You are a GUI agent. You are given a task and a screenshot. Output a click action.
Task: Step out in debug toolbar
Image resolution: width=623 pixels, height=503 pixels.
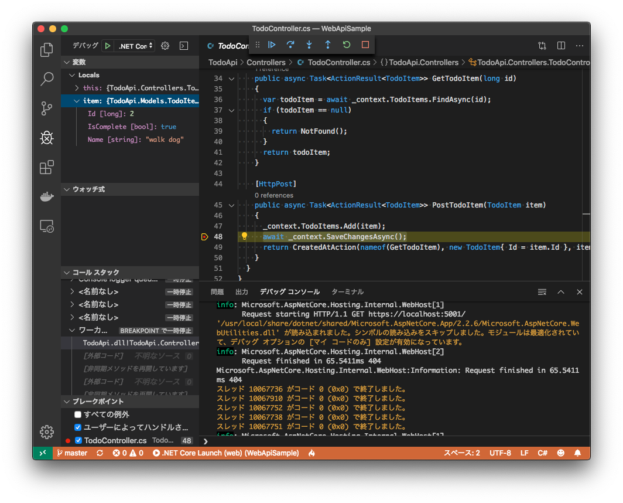click(x=328, y=45)
